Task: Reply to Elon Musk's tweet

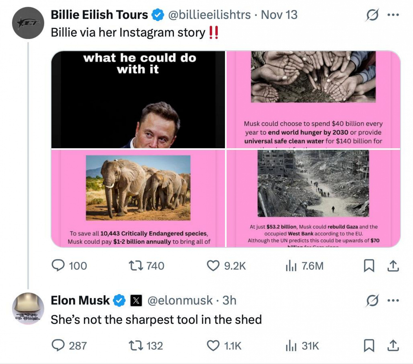Action: click(x=58, y=346)
